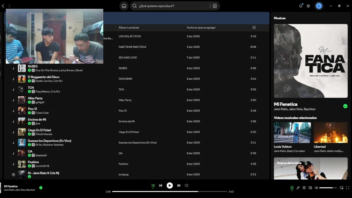This screenshot has height=198, width=352.
Task: Open artist FiltraChilensis
Action: [x=43, y=134]
